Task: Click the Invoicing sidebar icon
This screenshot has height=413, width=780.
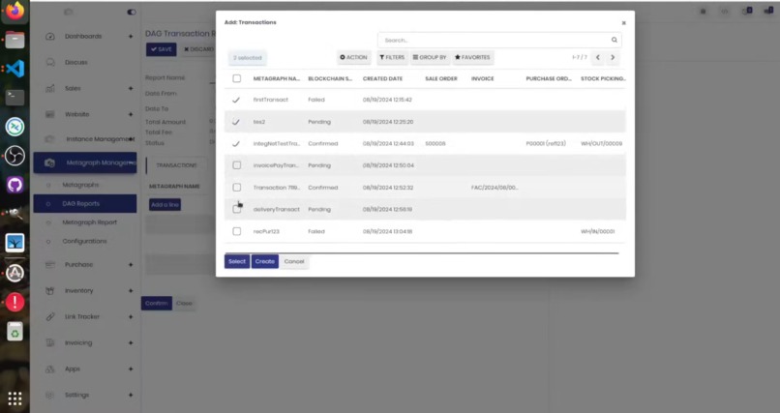Action: point(49,343)
